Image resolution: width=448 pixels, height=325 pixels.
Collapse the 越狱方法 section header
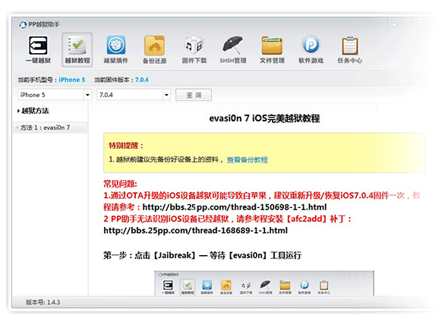[x=33, y=111]
